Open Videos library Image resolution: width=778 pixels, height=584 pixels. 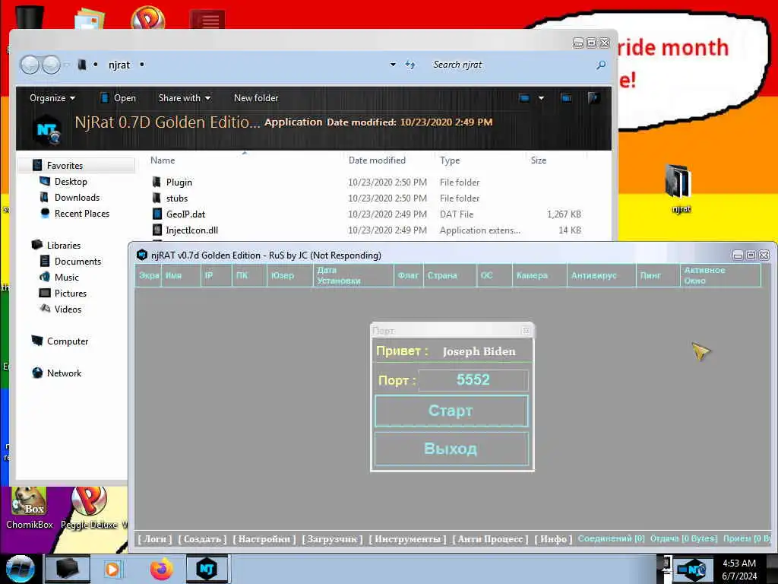coord(68,309)
